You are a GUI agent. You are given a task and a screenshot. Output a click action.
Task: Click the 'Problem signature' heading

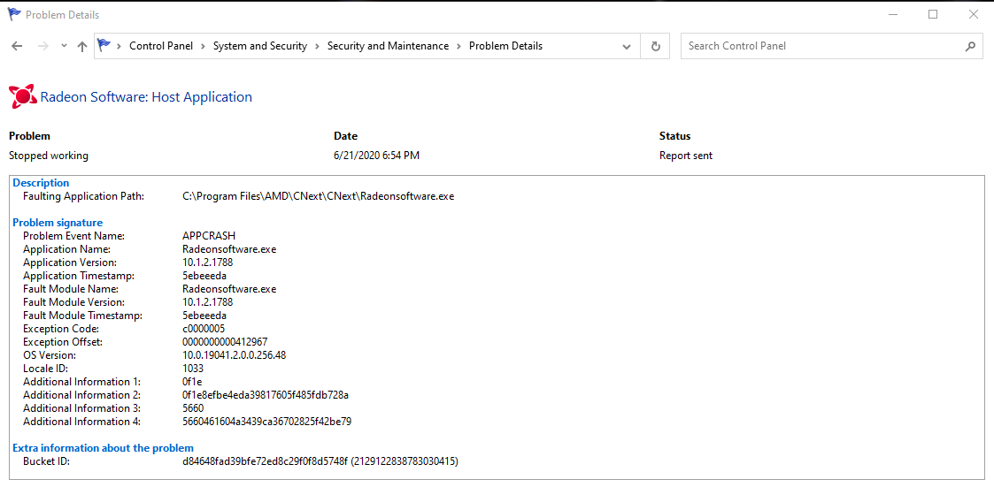[58, 223]
